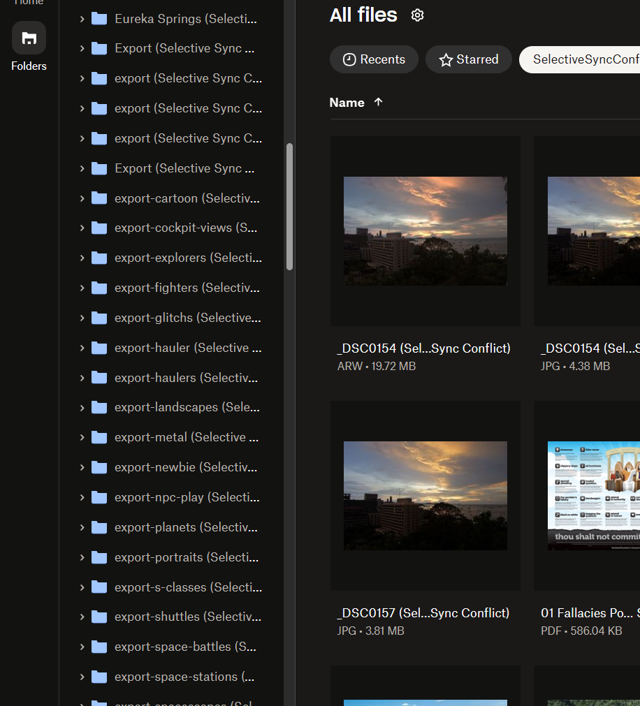
Task: Click the gear icon beside All files
Action: point(417,15)
